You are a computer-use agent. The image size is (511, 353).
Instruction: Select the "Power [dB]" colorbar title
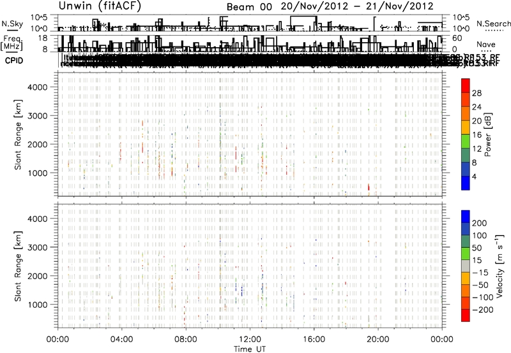coord(487,134)
